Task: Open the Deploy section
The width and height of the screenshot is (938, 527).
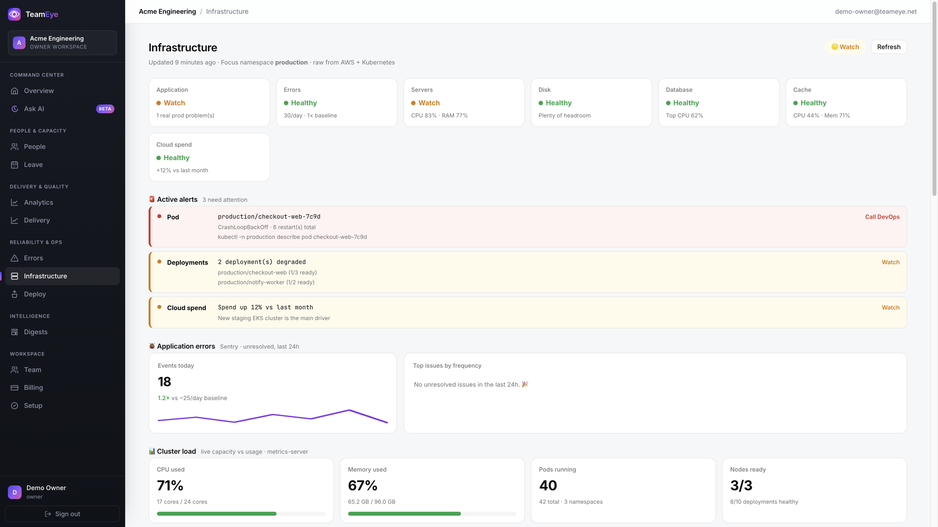Action: [x=62, y=294]
